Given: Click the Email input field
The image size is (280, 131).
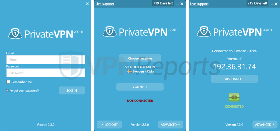Looking at the screenshot, I should (x=46, y=60).
